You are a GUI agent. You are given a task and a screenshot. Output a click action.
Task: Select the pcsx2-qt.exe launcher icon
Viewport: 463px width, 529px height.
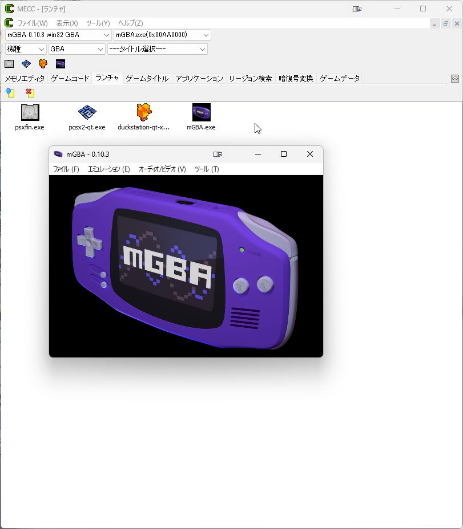[x=87, y=117]
